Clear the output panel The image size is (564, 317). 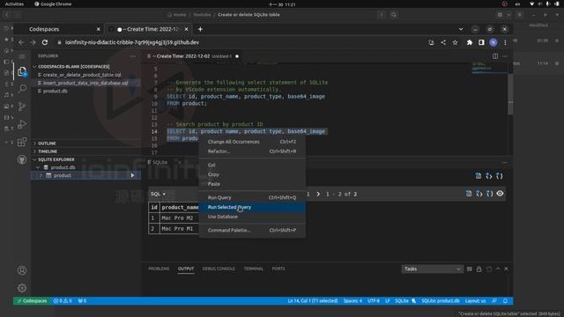(470, 269)
